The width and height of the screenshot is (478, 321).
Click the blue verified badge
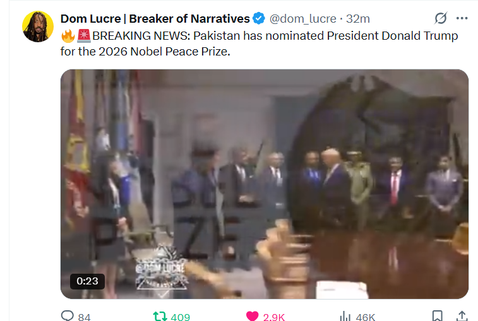pyautogui.click(x=259, y=18)
